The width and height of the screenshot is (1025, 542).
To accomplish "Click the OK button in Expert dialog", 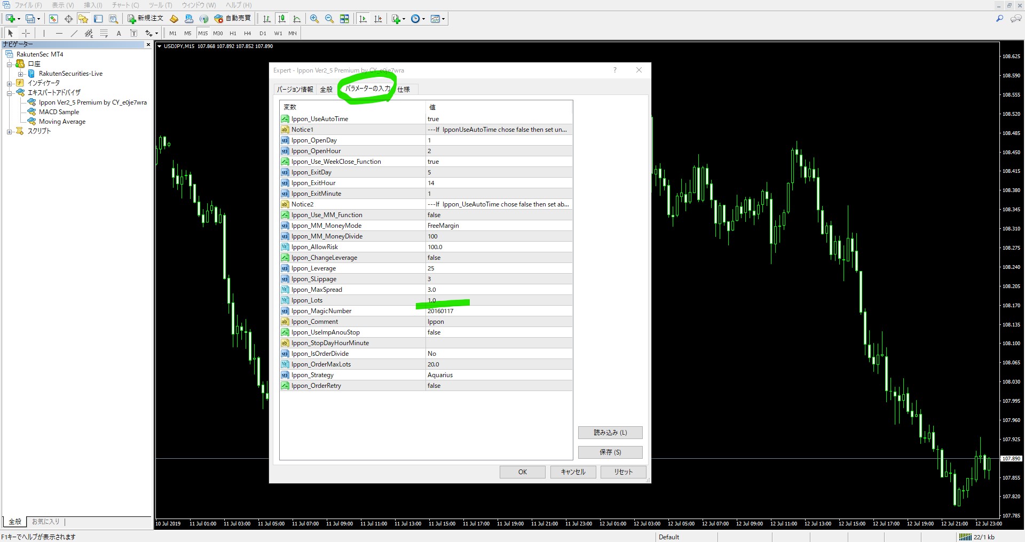I will pyautogui.click(x=523, y=472).
